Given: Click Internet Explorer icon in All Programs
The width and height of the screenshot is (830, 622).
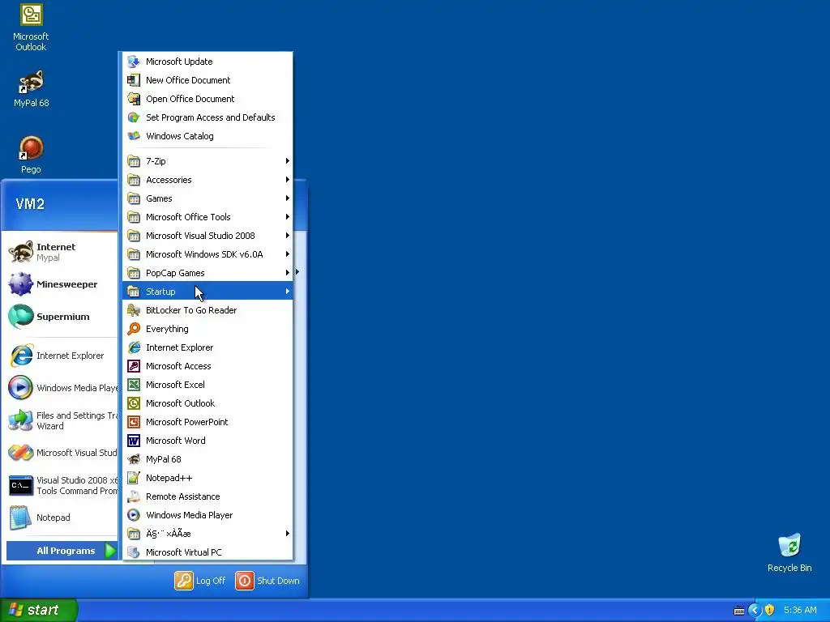Looking at the screenshot, I should (134, 347).
